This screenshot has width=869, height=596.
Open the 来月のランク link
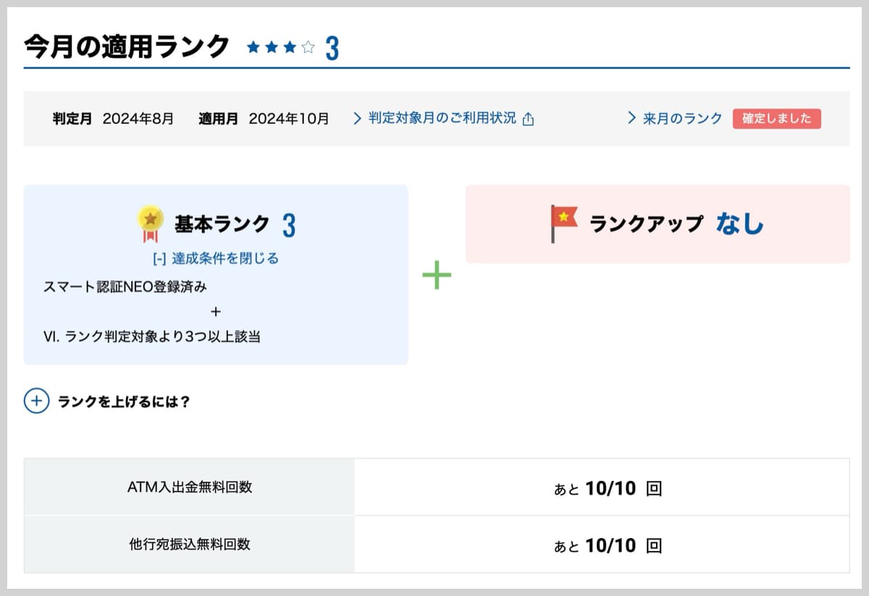pyautogui.click(x=682, y=118)
